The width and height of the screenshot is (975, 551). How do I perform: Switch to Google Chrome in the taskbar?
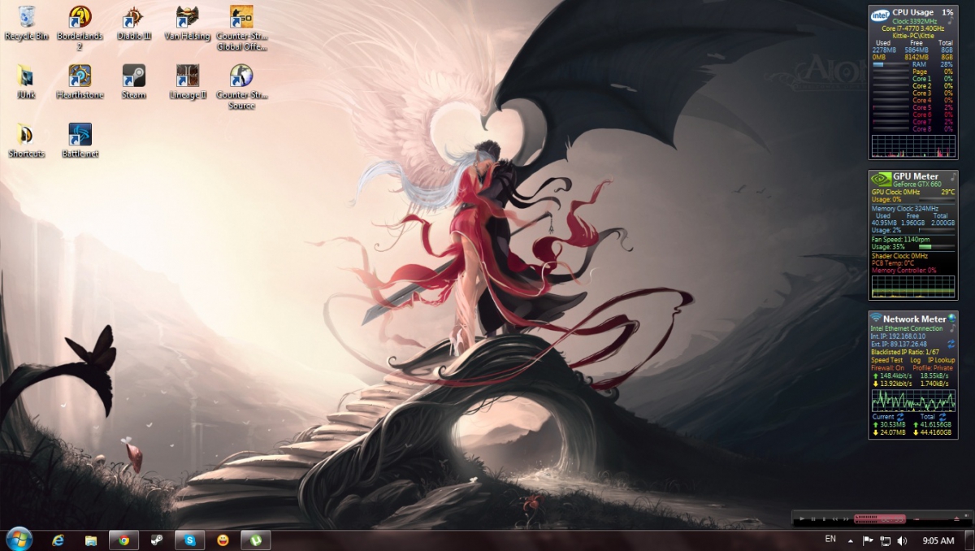[123, 540]
